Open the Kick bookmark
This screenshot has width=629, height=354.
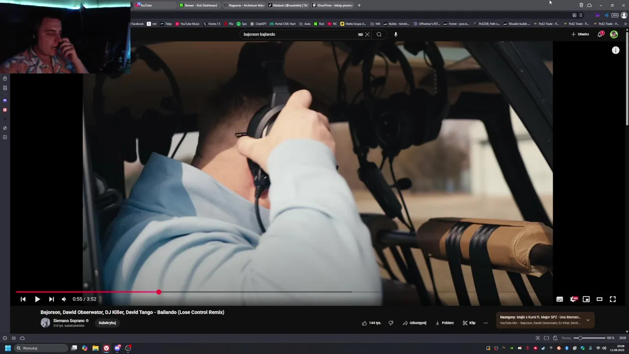(x=319, y=24)
